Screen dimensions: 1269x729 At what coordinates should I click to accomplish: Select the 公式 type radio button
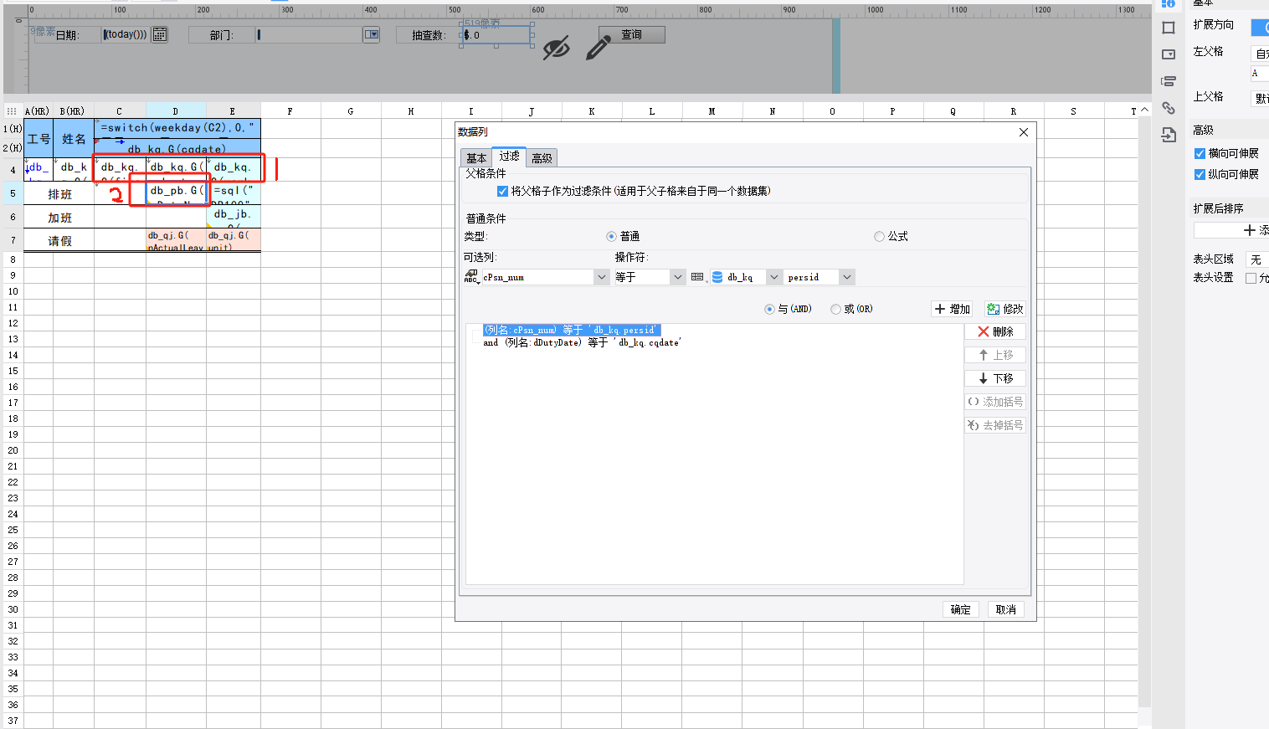(x=879, y=237)
